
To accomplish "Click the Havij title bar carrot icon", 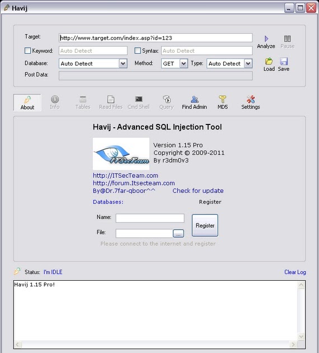I will point(7,8).
